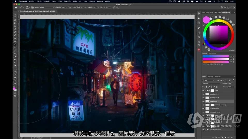
Task: Select the Move tool
Action: [15, 14]
